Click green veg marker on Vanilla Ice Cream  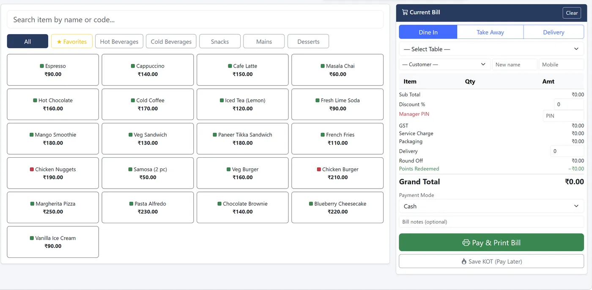pyautogui.click(x=32, y=238)
